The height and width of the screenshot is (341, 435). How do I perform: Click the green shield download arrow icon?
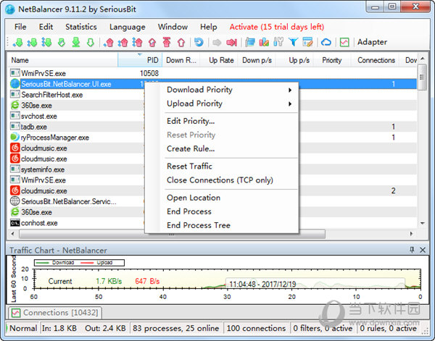[x=62, y=43]
